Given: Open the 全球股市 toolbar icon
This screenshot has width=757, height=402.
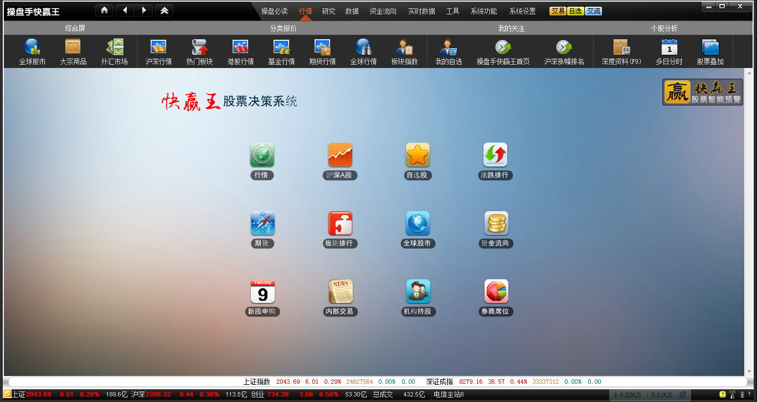Looking at the screenshot, I should coord(32,52).
